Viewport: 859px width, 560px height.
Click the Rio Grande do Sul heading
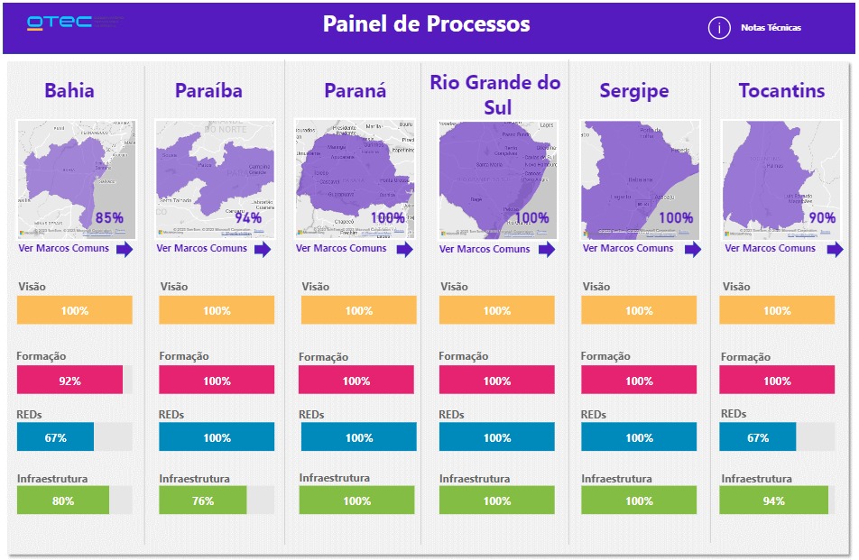click(x=495, y=95)
